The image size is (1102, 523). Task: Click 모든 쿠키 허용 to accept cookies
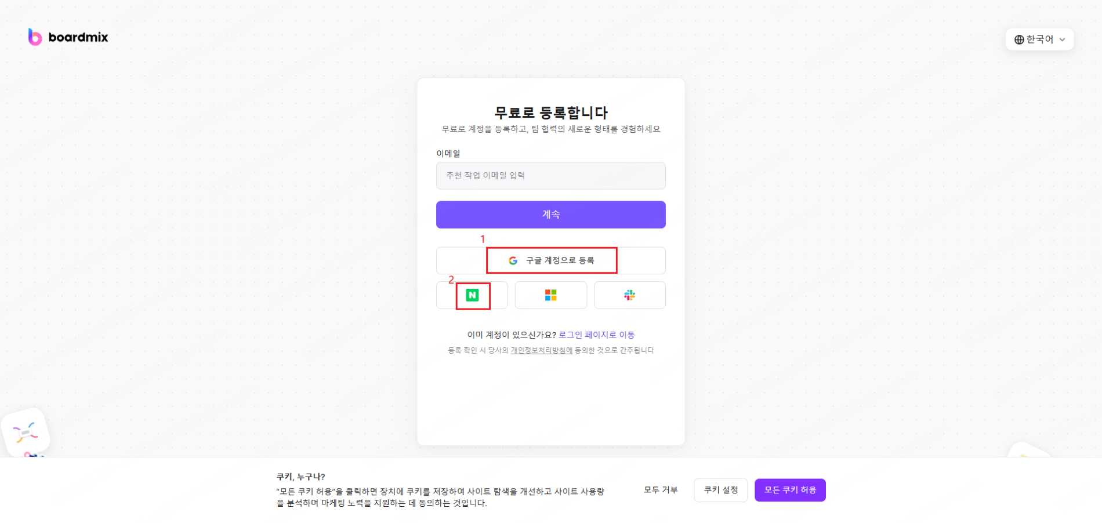[790, 490]
